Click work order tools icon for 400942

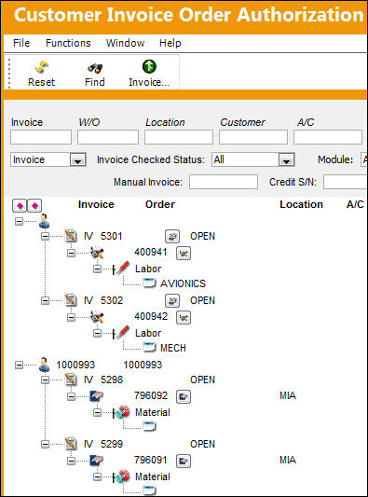[x=97, y=317]
